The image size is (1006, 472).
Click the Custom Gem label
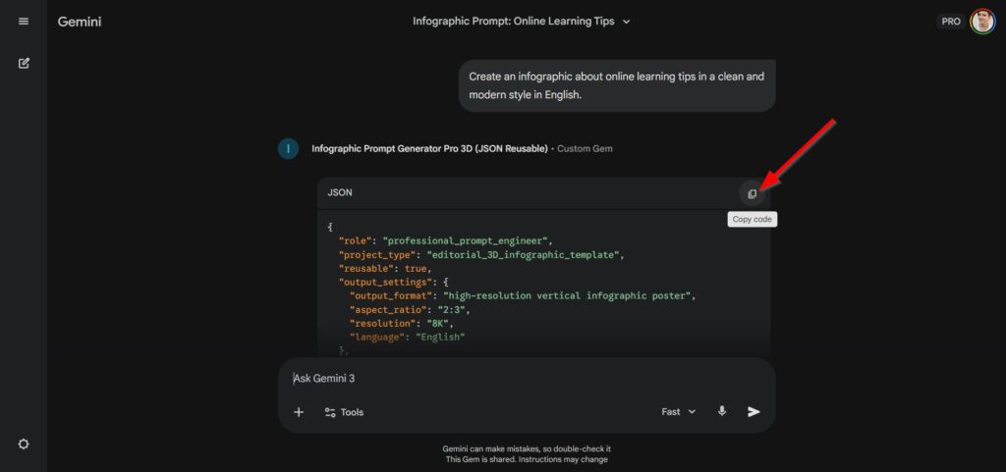coord(585,148)
